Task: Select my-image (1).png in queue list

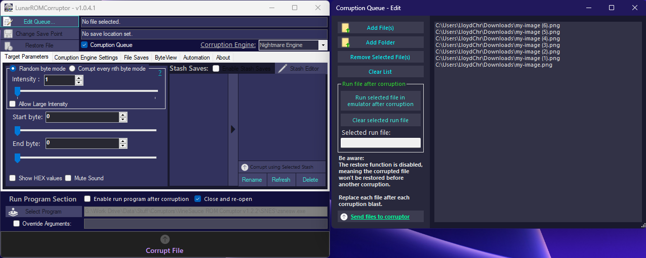Action: [498, 58]
